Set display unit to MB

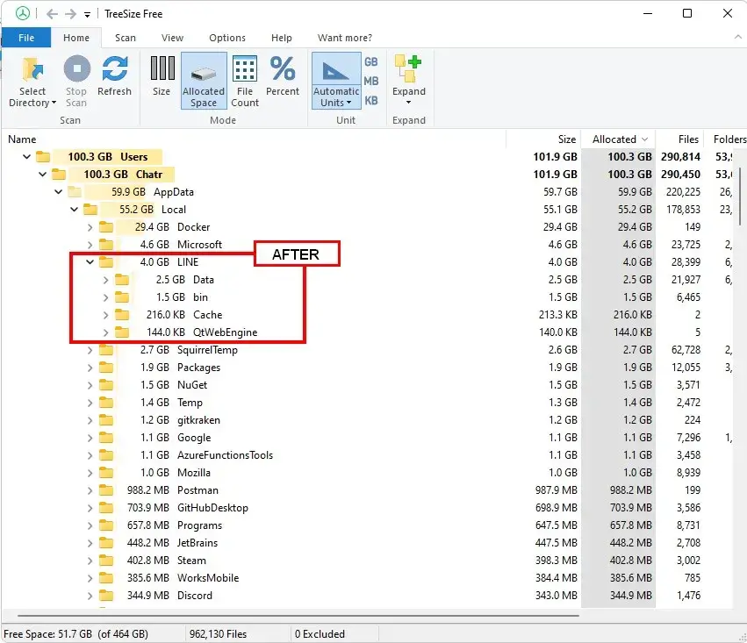point(371,82)
